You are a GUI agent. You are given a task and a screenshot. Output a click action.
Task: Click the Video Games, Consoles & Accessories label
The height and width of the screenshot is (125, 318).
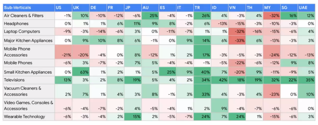point(29,106)
